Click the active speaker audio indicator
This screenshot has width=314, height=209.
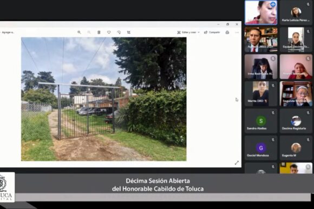coord(273,4)
